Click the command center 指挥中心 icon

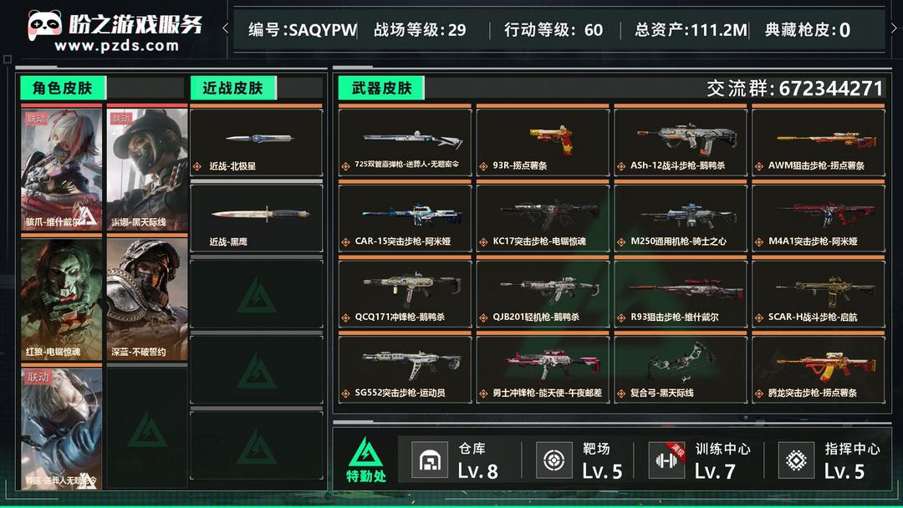click(x=797, y=460)
